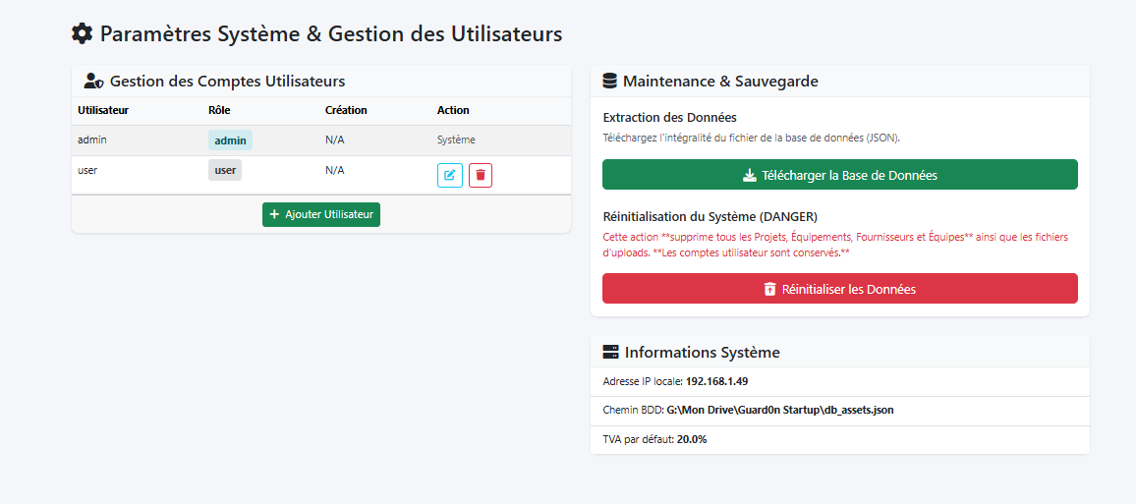Click the default TVA value 20.0%
The width and height of the screenshot is (1136, 504).
[x=692, y=439]
